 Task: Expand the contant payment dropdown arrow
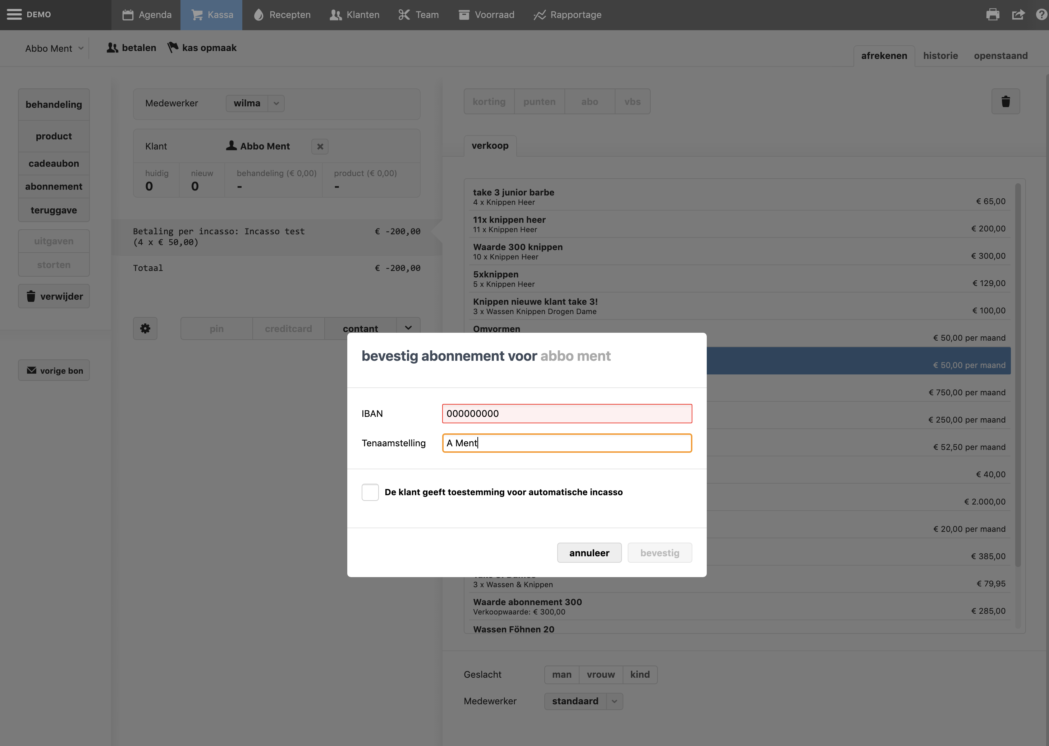pos(408,328)
